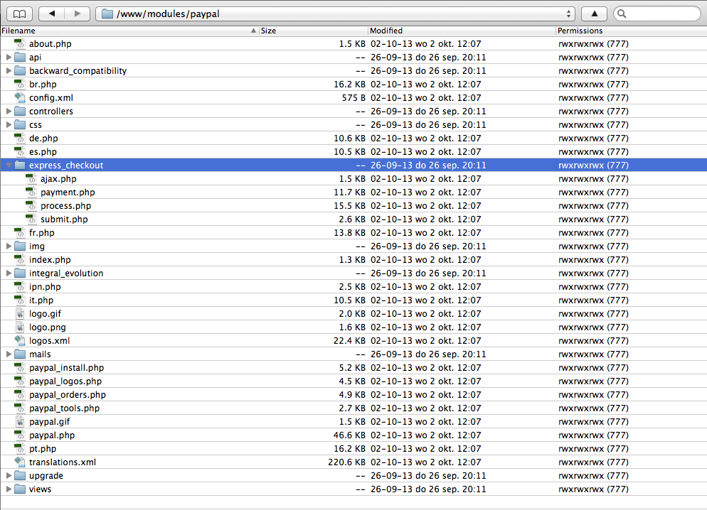The image size is (707, 510).
Task: Select the br.php file name
Action: coord(43,85)
